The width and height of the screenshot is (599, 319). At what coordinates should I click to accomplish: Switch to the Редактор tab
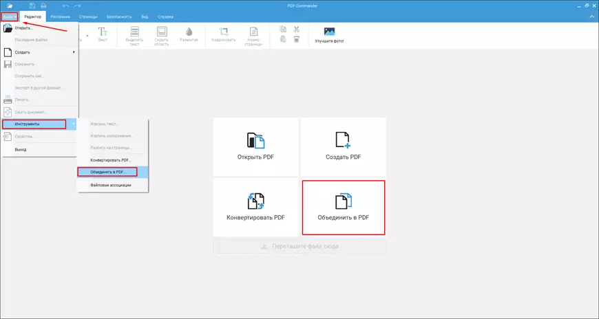(33, 16)
